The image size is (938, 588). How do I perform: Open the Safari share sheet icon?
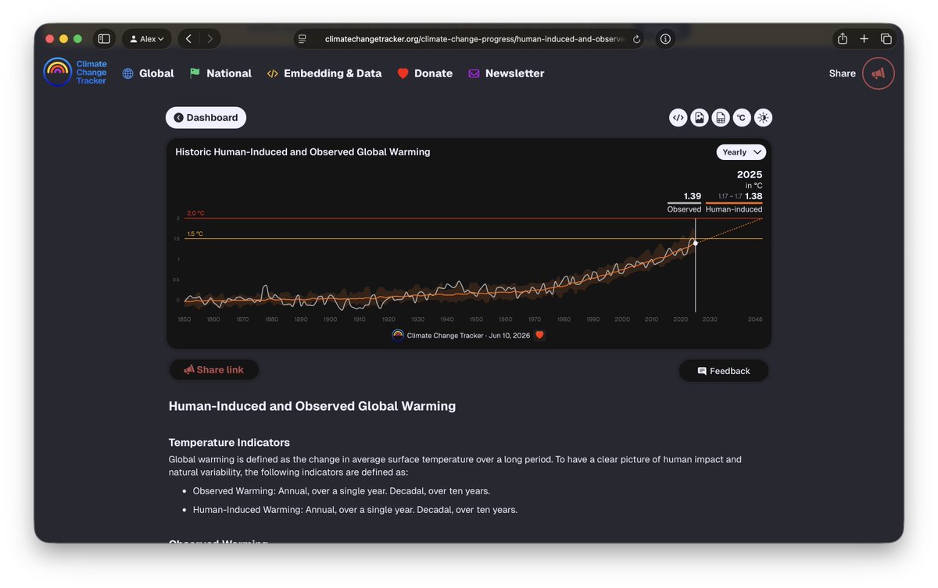[843, 39]
